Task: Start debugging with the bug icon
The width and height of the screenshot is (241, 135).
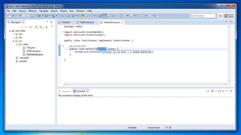Action: [39, 16]
